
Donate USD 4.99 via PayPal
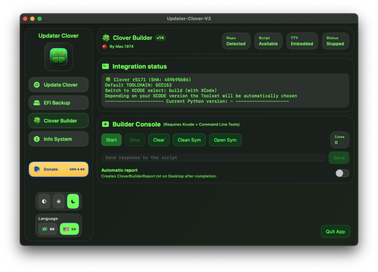point(59,169)
